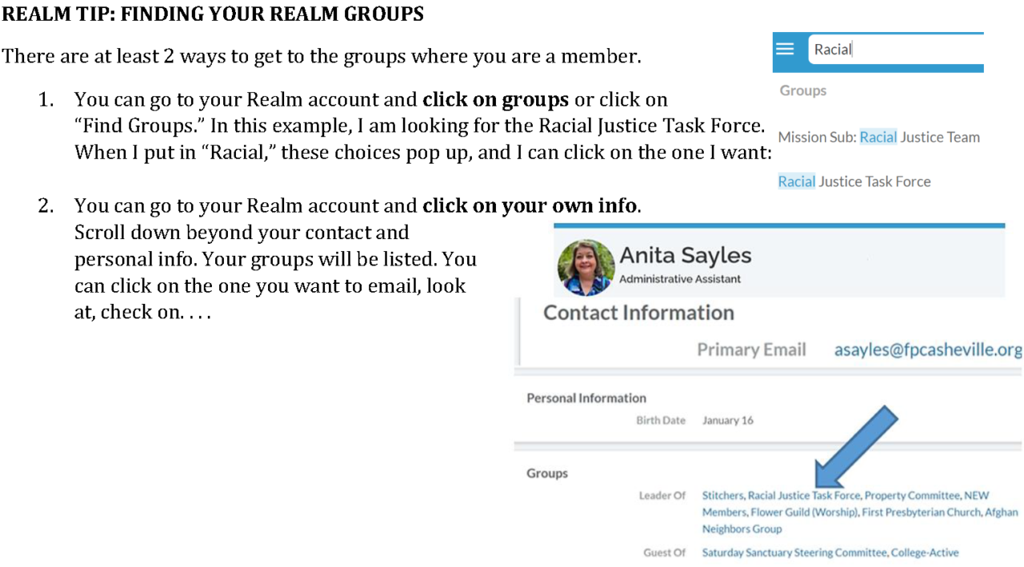
Task: Open the "Neighbors Group" link
Action: pos(742,529)
